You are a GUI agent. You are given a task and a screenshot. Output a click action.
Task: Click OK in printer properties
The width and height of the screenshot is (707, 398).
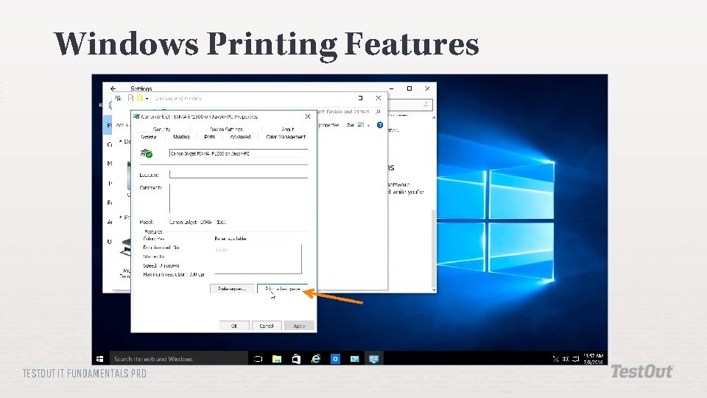click(x=234, y=326)
